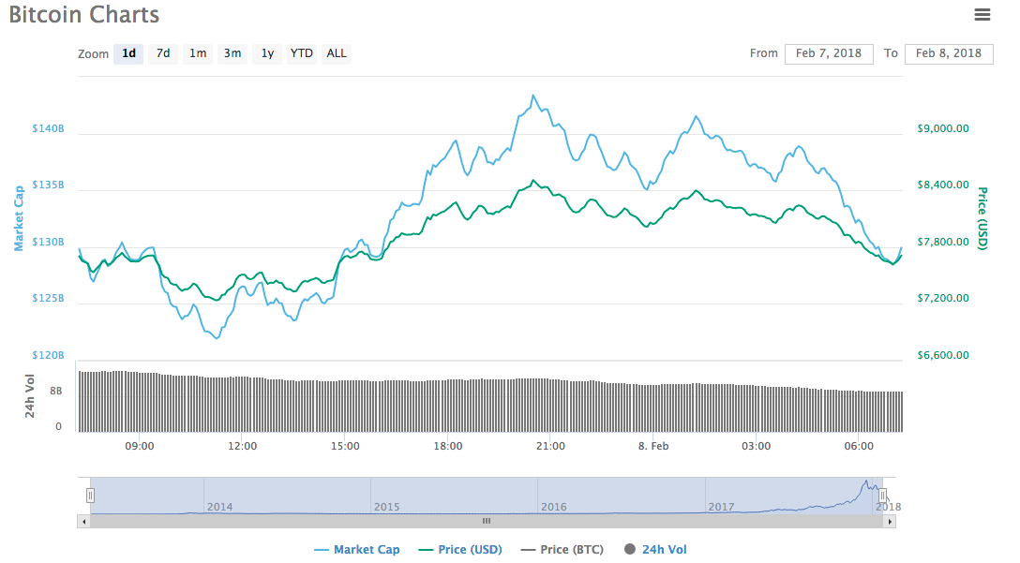This screenshot has width=1020, height=563.
Task: Click the 8. Feb time axis label
Action: click(x=653, y=446)
